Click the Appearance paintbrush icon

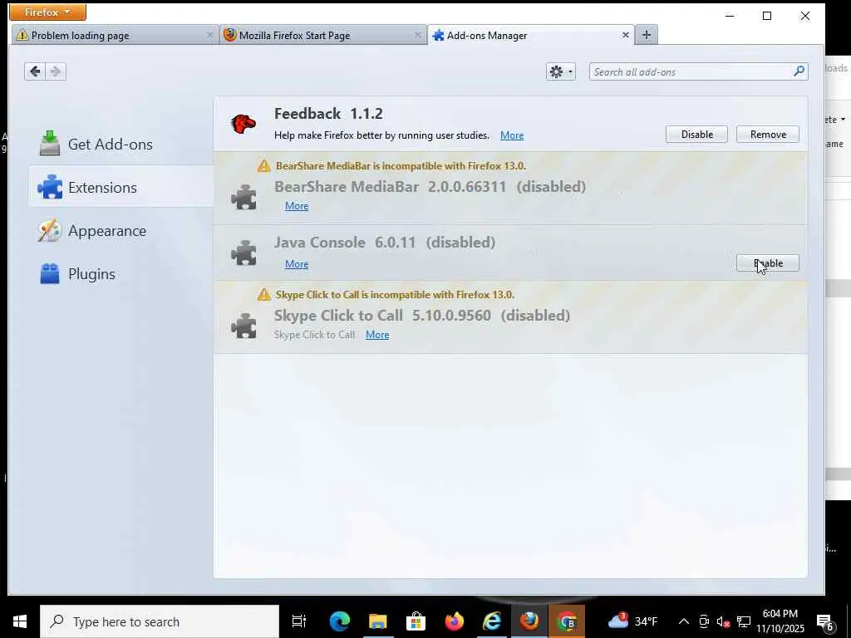tap(49, 231)
